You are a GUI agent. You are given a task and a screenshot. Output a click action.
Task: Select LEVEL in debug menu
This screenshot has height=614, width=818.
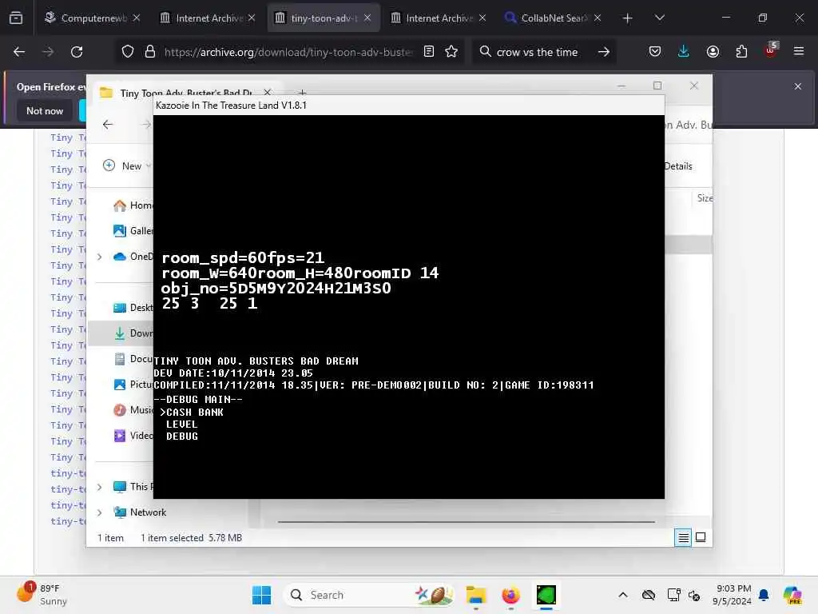coord(181,424)
